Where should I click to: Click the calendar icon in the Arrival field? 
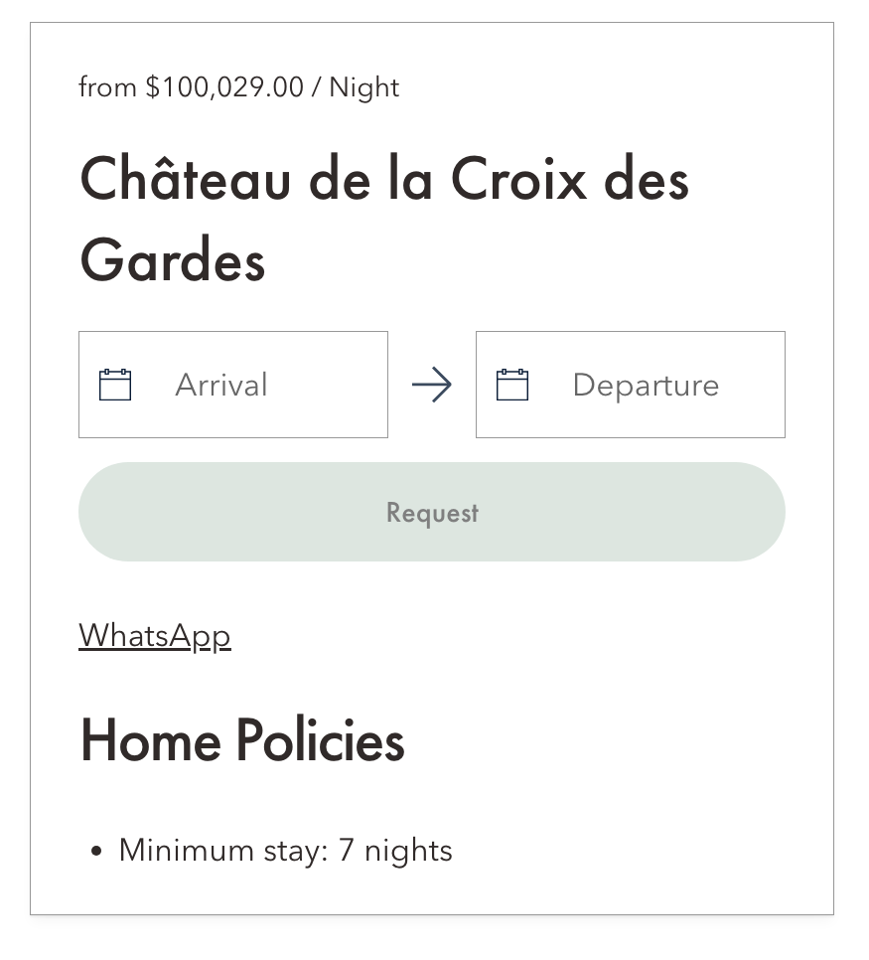(x=115, y=385)
